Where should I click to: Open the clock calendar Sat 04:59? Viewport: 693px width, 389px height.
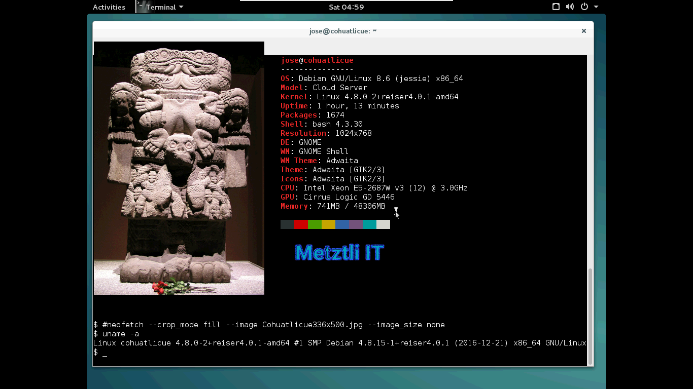pos(346,7)
